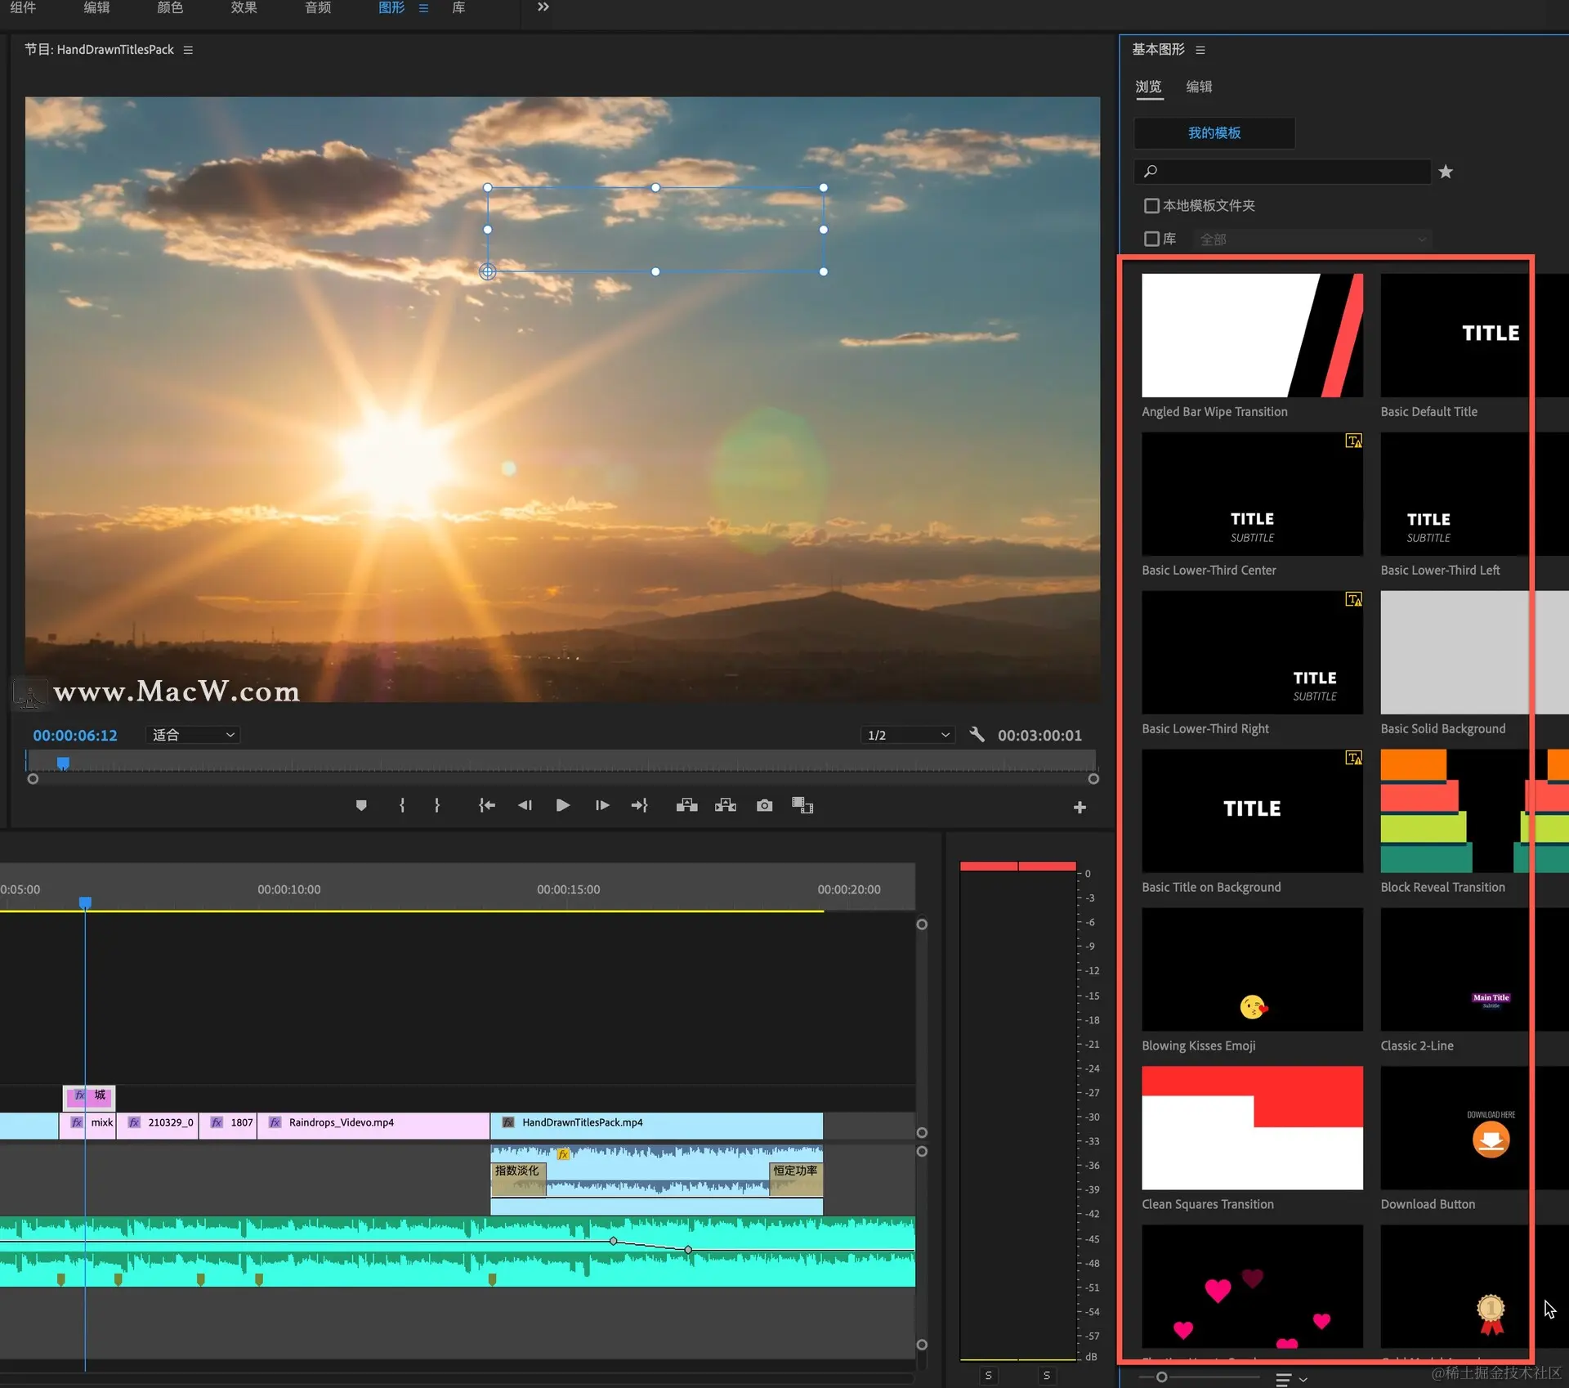Click the Step Forward one frame icon

coord(602,805)
